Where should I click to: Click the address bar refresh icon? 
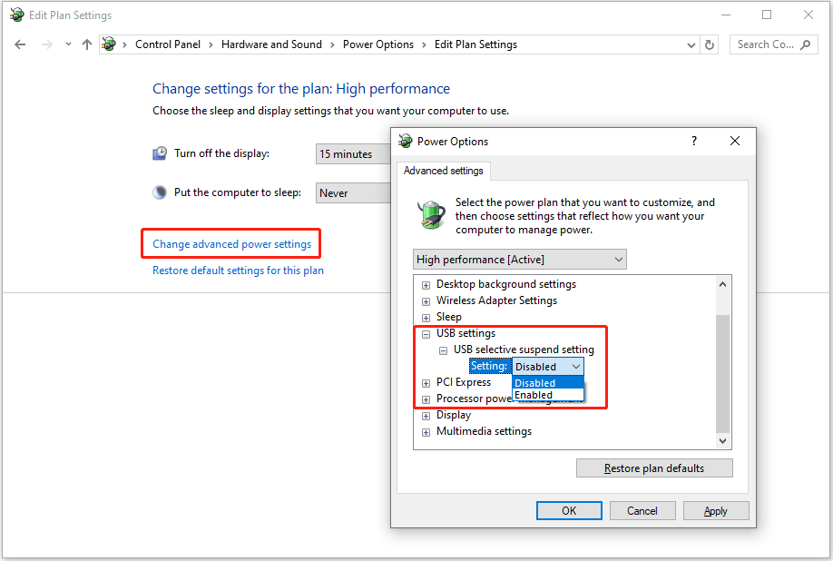(x=710, y=44)
